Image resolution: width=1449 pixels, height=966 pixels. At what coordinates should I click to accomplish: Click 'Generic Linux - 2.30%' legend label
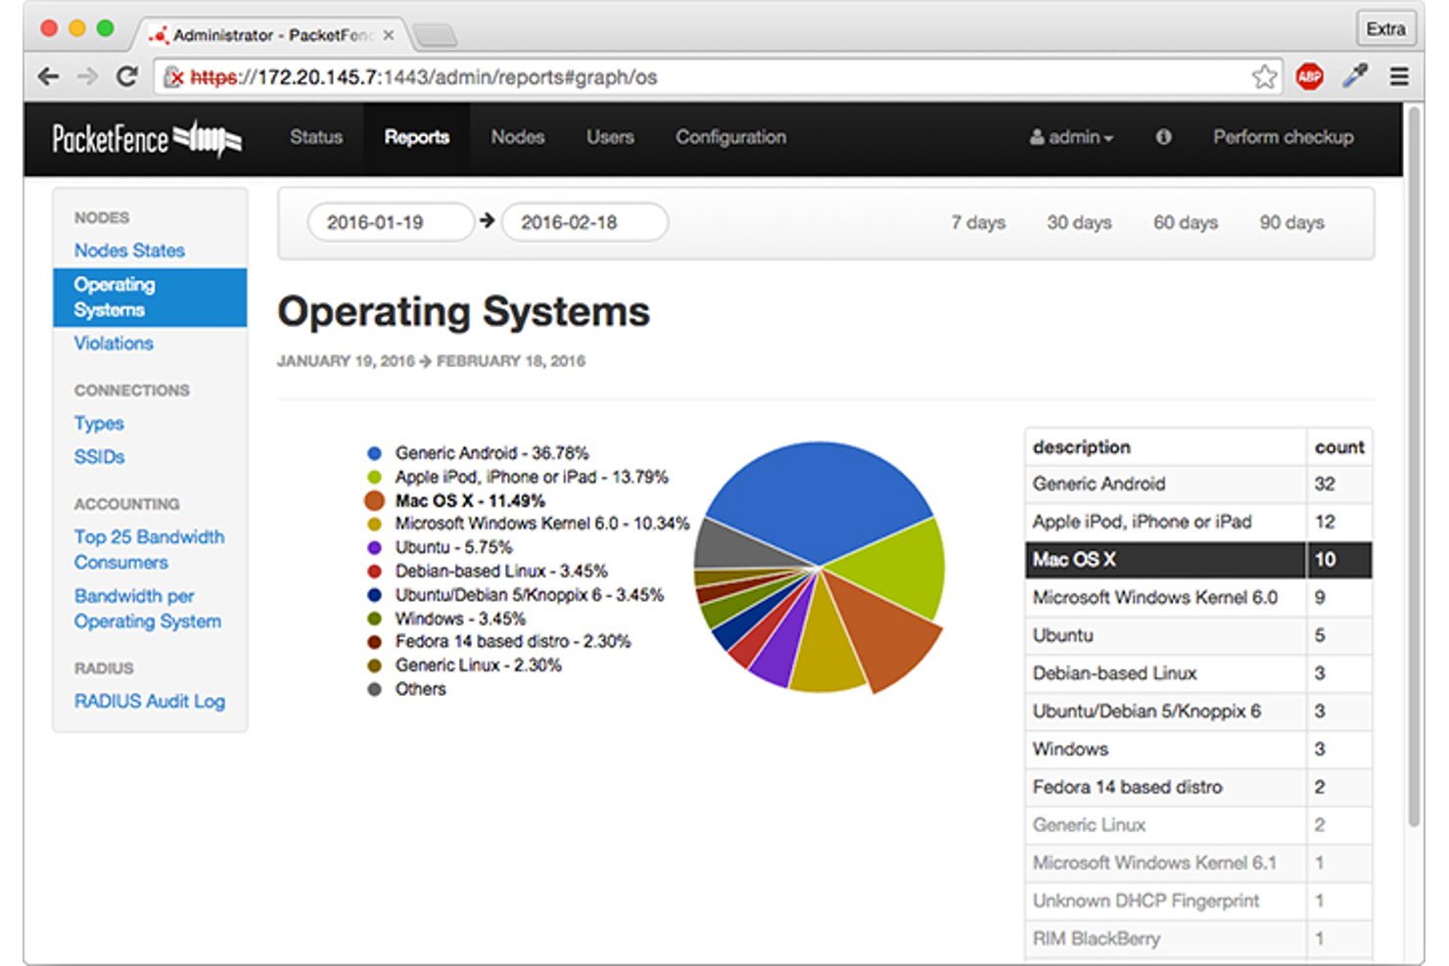[479, 666]
